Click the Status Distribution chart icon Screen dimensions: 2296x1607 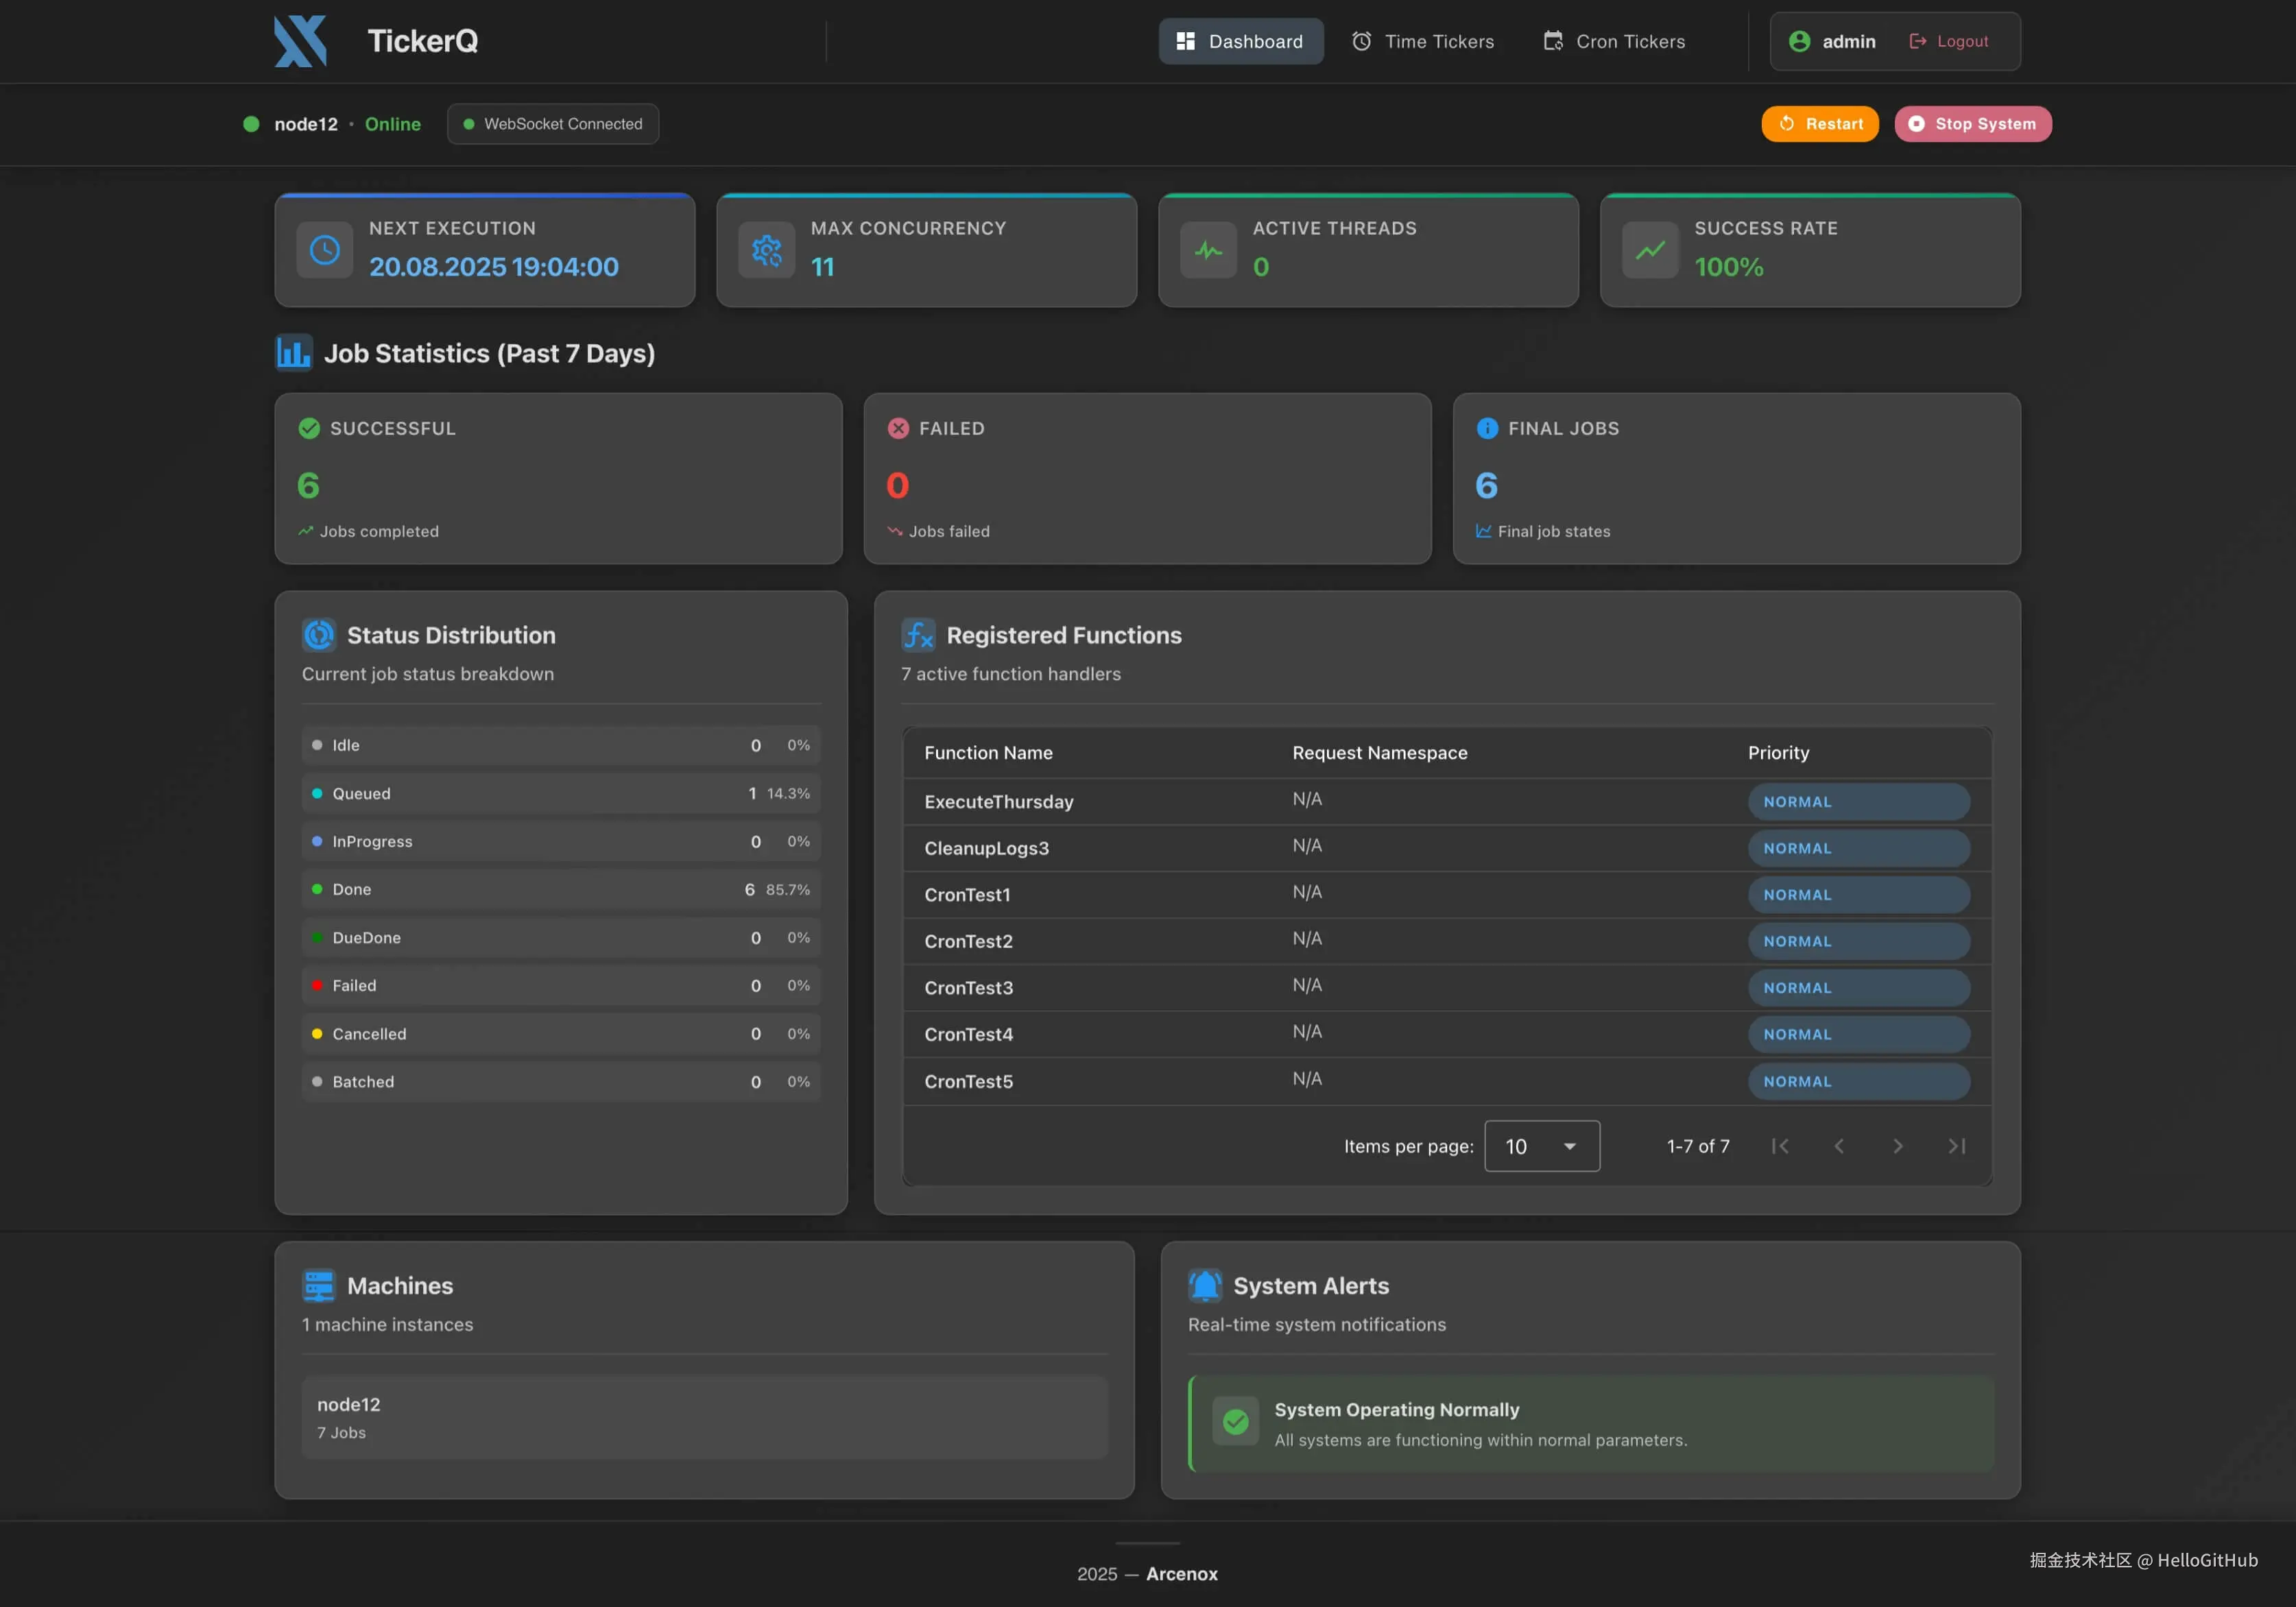(x=319, y=635)
